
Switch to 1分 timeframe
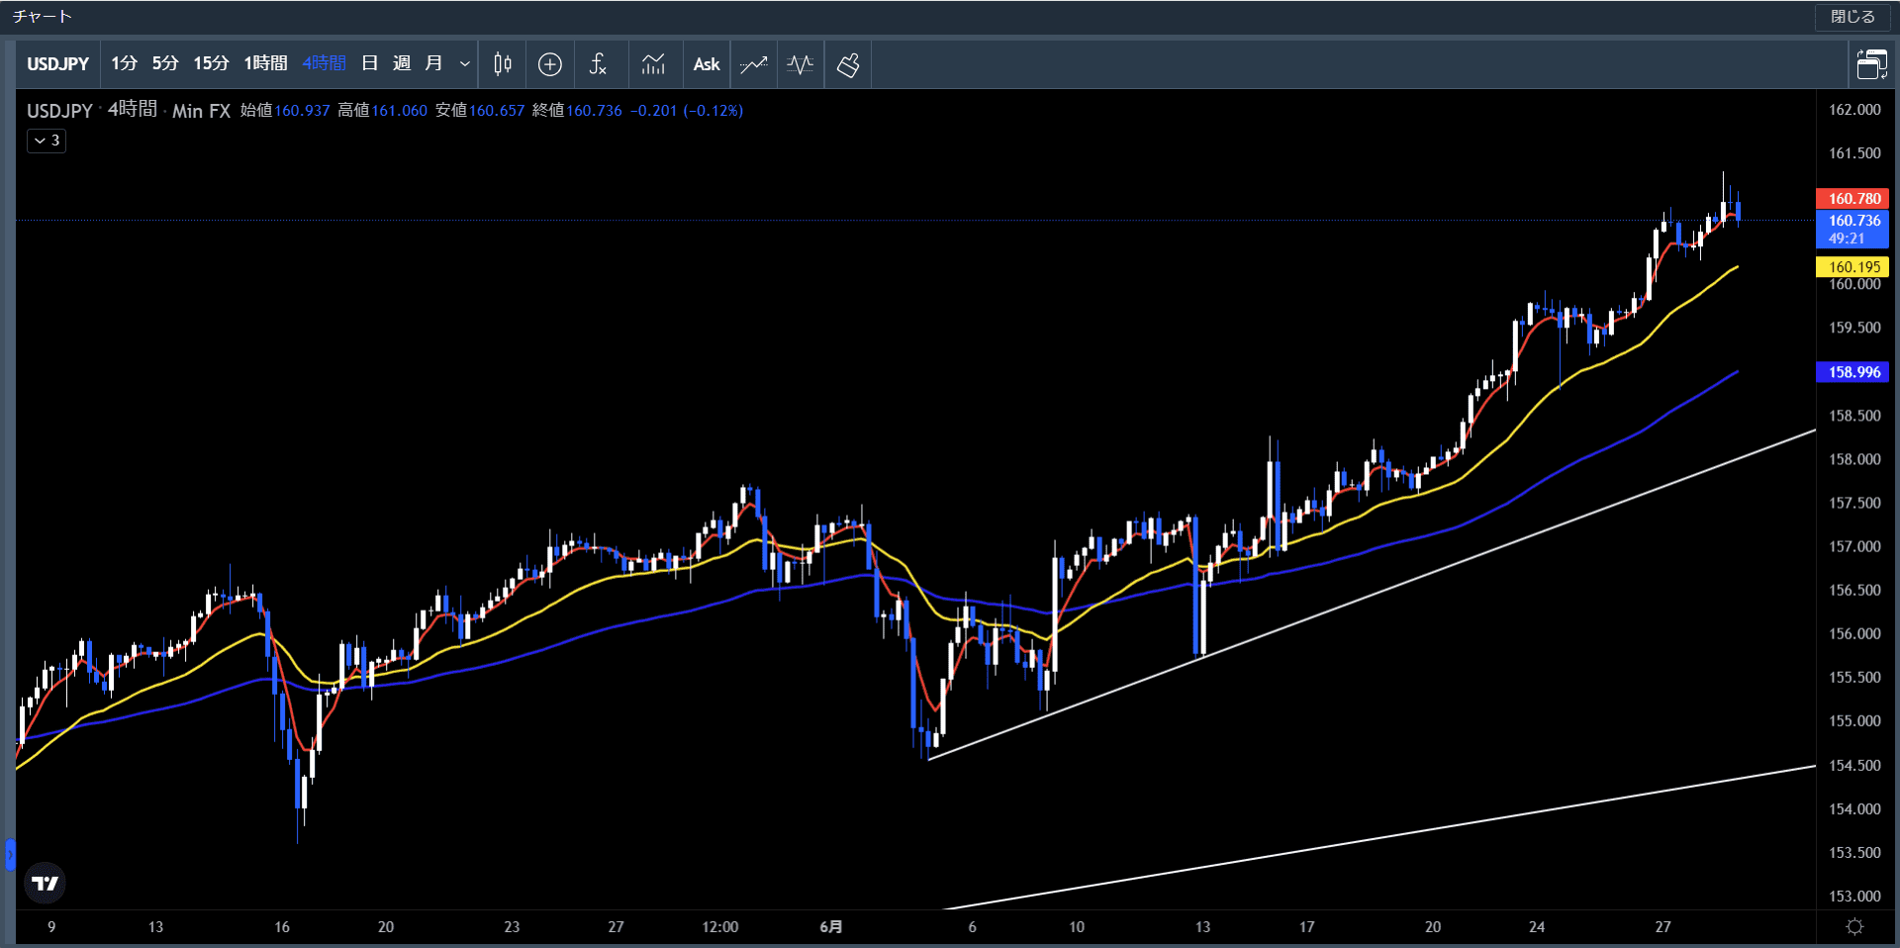tap(124, 63)
